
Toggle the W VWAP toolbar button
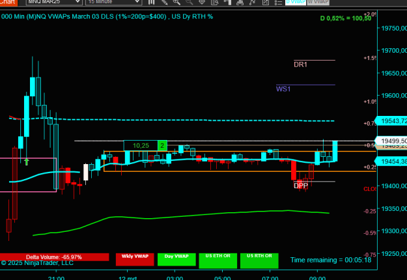(x=318, y=2)
